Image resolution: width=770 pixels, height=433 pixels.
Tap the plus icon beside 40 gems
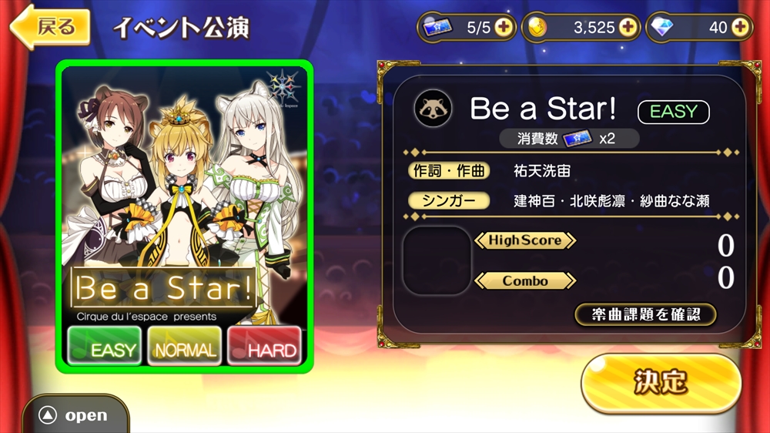pyautogui.click(x=740, y=27)
